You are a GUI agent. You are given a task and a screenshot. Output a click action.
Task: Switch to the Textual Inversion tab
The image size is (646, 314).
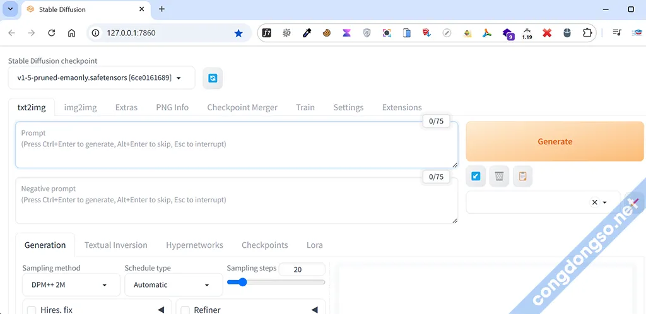116,245
